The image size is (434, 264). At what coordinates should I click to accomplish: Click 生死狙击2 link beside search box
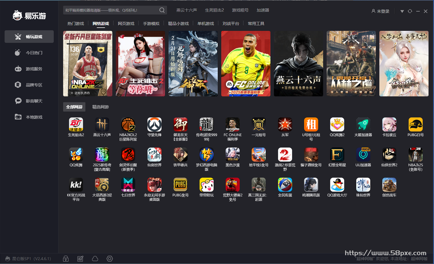214,10
